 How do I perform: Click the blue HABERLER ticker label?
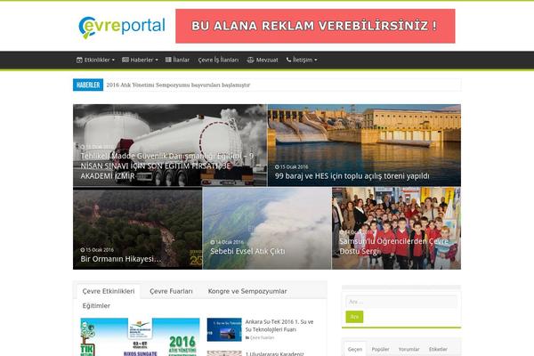(88, 85)
